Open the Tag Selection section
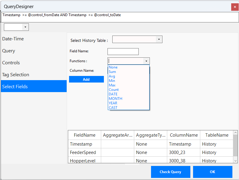Screen dimensions: 239x180 pos(16,75)
